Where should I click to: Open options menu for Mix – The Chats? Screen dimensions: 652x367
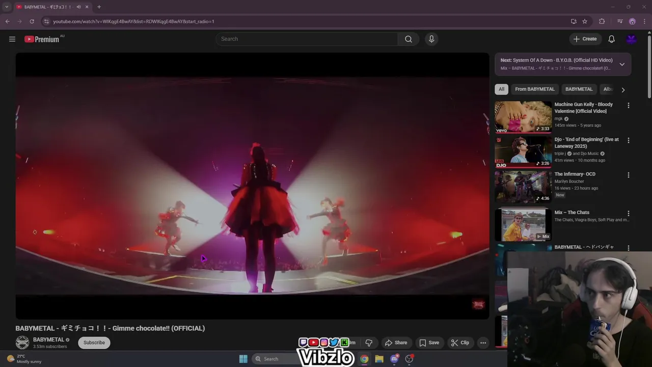pos(628,213)
